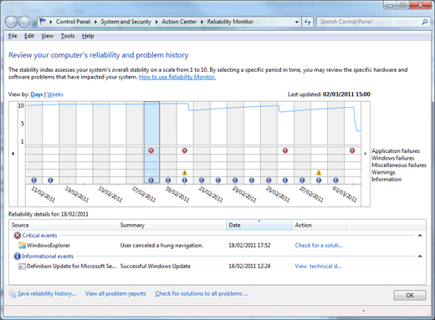Select information icon for 11/02/2011
The image size is (435, 320).
34,180
